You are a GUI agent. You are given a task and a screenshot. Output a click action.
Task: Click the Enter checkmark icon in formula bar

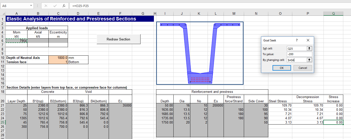pos(55,5)
